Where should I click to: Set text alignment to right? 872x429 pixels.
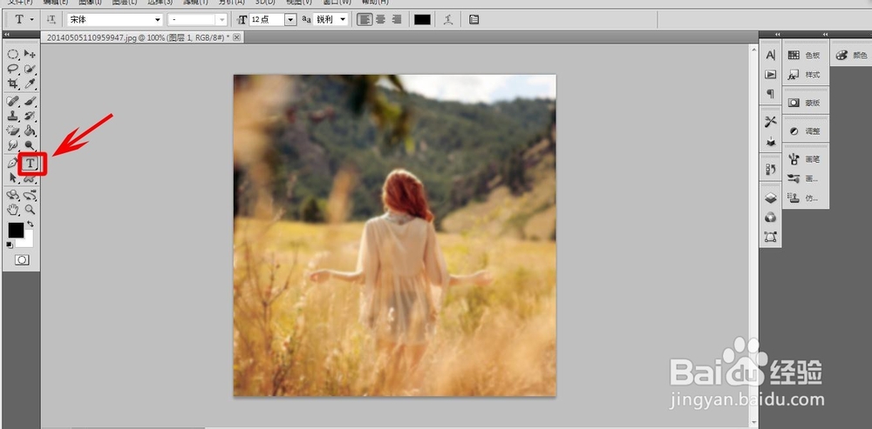tap(397, 19)
